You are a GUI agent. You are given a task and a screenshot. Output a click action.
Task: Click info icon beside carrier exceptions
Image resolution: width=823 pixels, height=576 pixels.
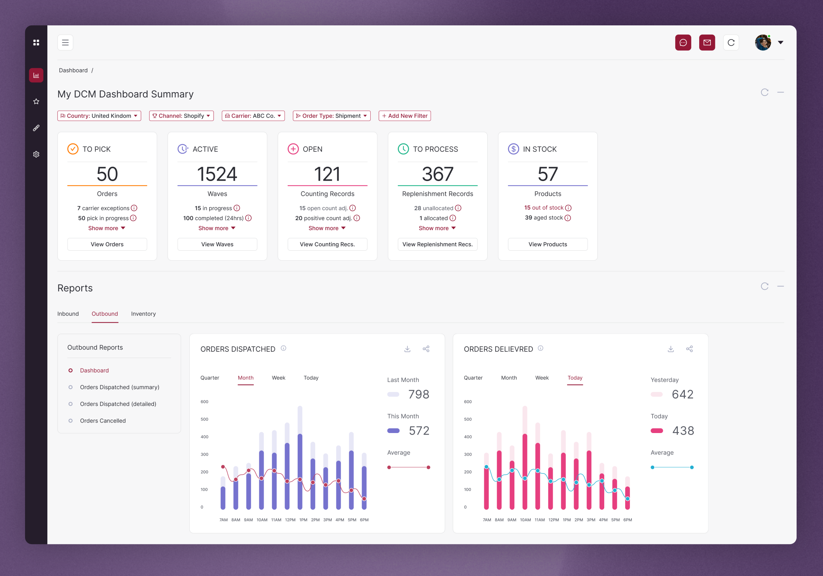[134, 208]
